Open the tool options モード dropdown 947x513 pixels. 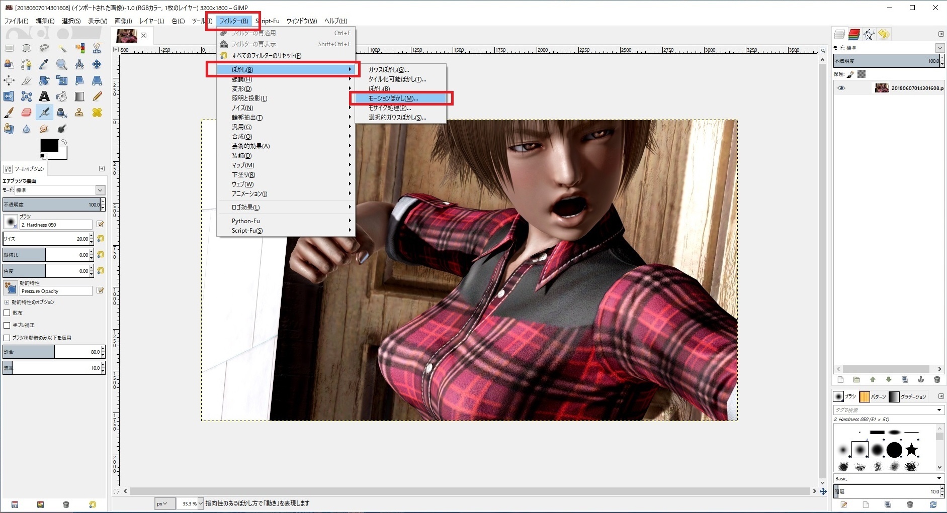(x=59, y=190)
